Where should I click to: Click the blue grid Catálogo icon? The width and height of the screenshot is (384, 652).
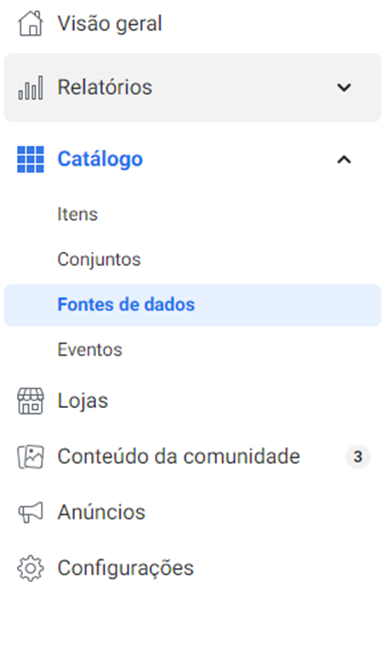click(31, 159)
